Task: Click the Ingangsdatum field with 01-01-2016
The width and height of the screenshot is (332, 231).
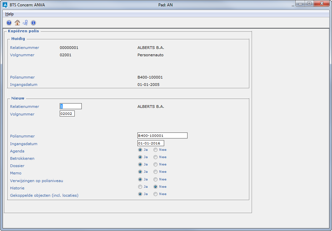Action: pos(150,143)
